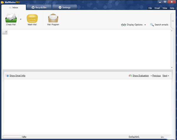Go to the Previous email link
The width and height of the screenshot is (177, 140).
[x=156, y=76]
